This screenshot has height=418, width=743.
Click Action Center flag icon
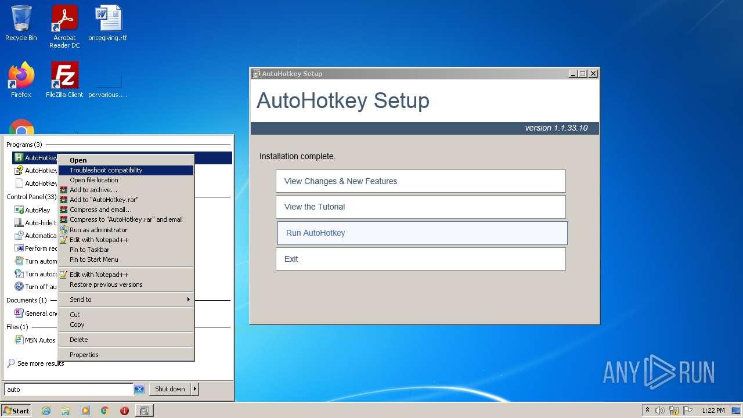click(688, 410)
